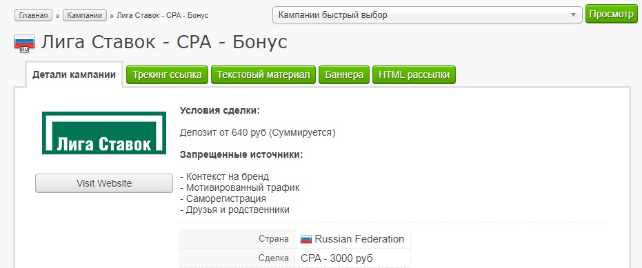The height and width of the screenshot is (268, 642).
Task: Click the Лига Ставок - CPA - Бонус breadcrumb text
Action: 163,16
